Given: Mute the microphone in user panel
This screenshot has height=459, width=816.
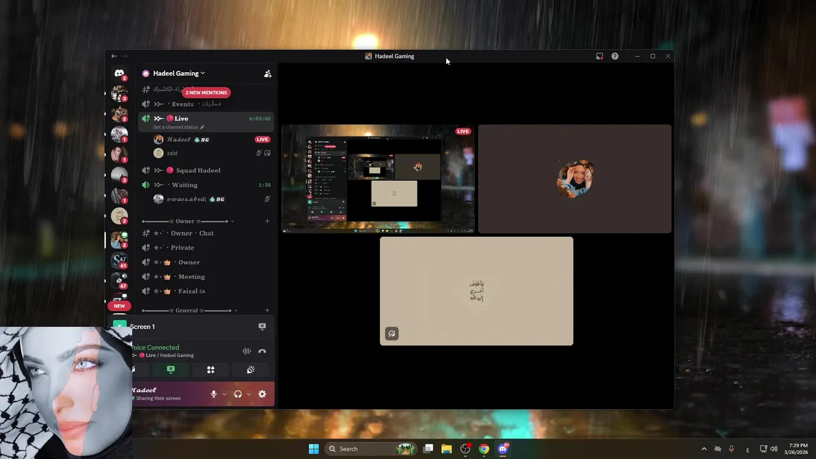Looking at the screenshot, I should pos(214,394).
